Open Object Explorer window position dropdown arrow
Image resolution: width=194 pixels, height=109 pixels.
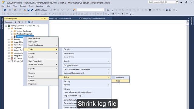42,18
